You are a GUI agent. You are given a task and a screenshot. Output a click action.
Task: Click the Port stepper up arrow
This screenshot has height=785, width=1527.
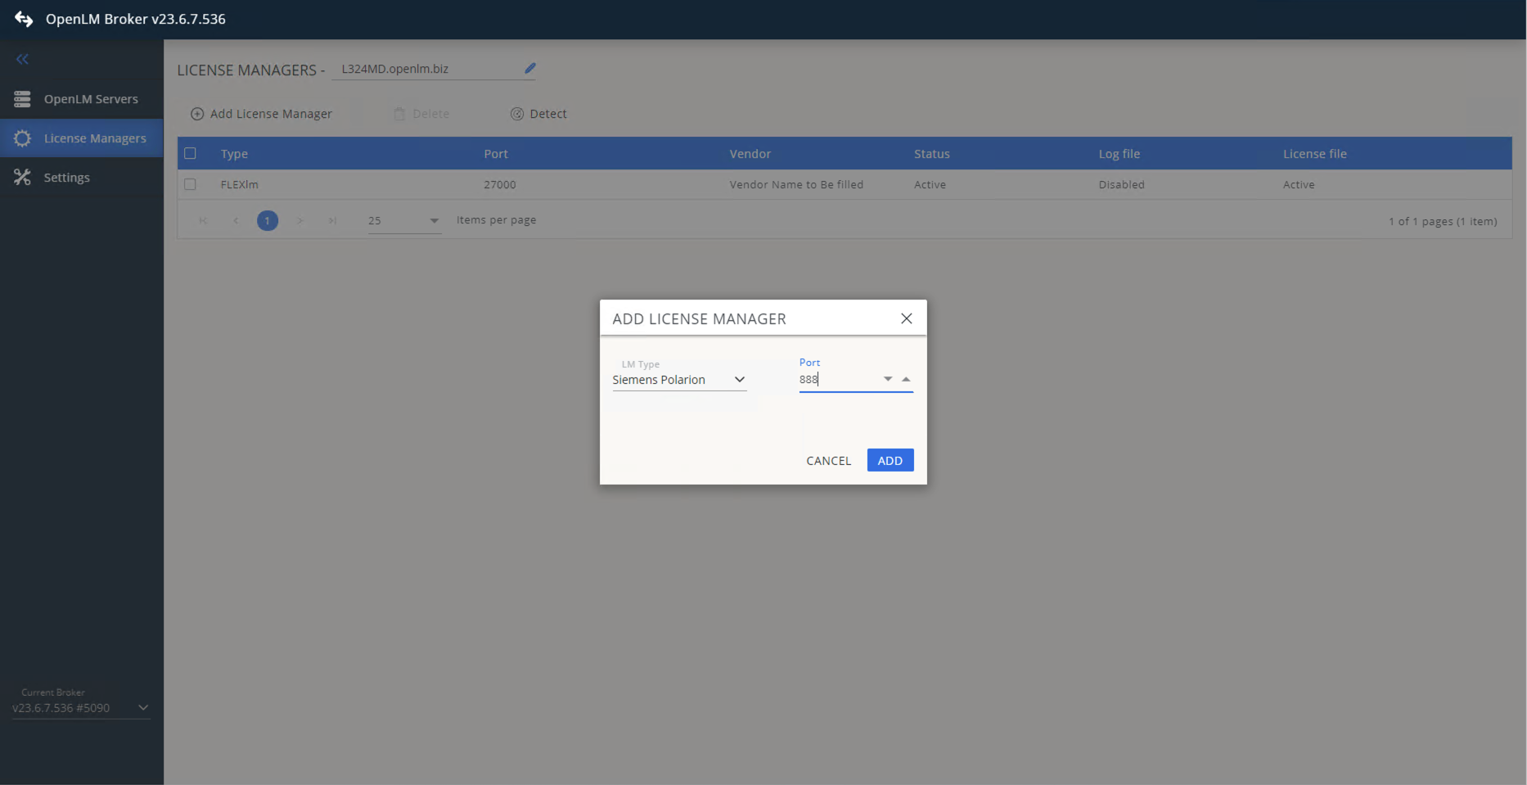(x=907, y=379)
